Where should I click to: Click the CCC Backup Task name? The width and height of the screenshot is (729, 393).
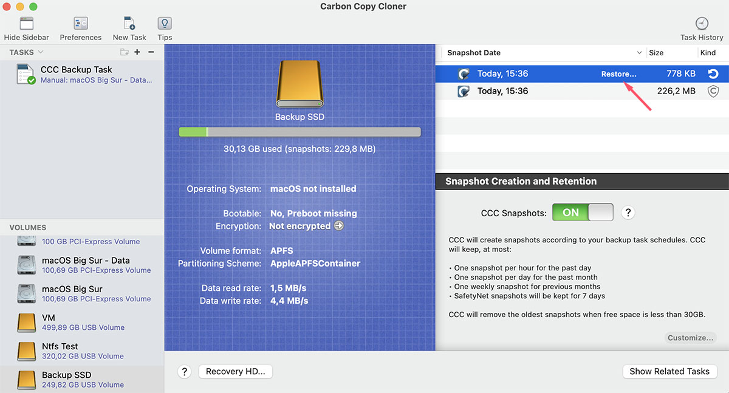coord(76,69)
